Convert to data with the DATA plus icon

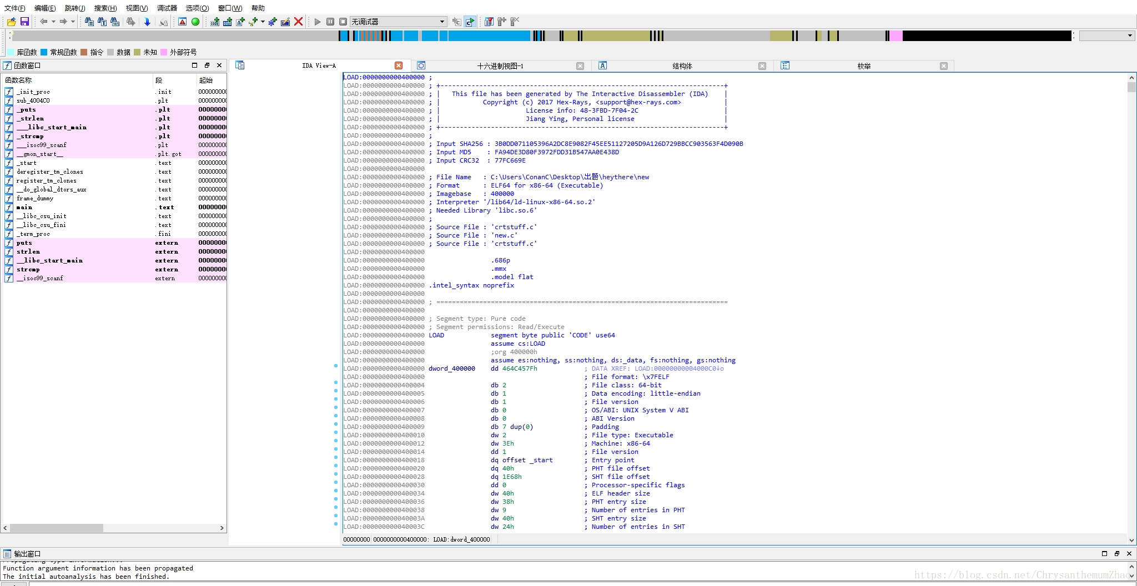[228, 22]
